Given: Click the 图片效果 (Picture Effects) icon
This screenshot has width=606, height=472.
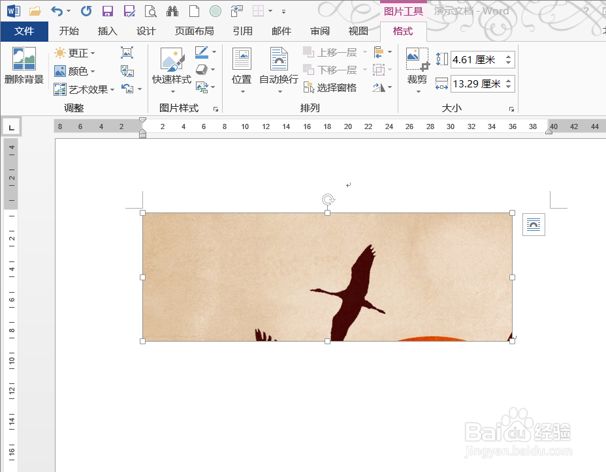Looking at the screenshot, I should tap(200, 69).
